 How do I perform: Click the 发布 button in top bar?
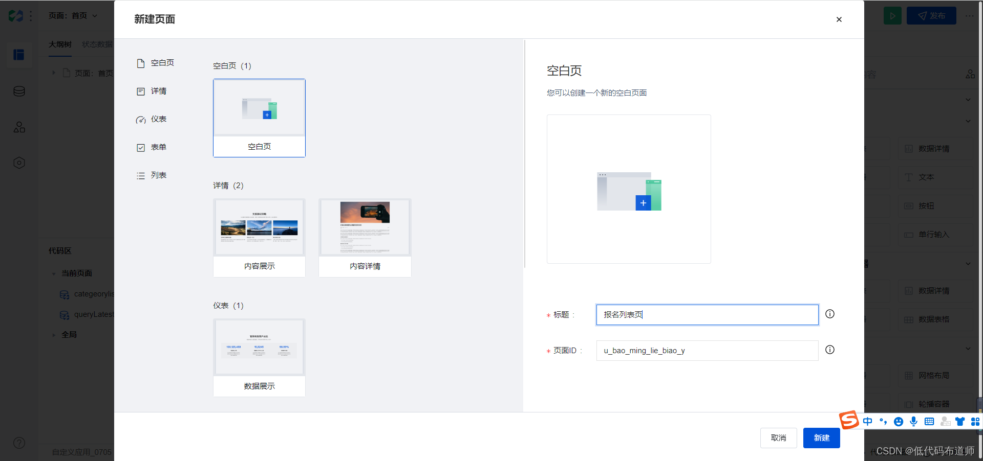pos(931,16)
